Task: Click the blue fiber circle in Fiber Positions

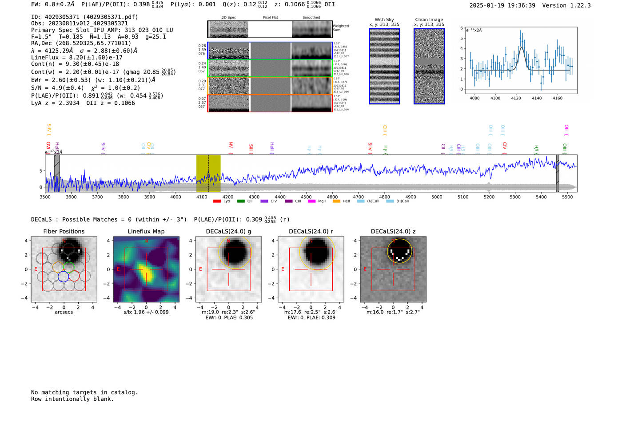Action: pyautogui.click(x=64, y=276)
